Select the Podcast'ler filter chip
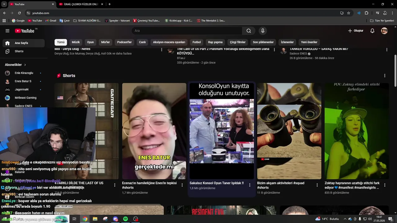 [x=124, y=42]
